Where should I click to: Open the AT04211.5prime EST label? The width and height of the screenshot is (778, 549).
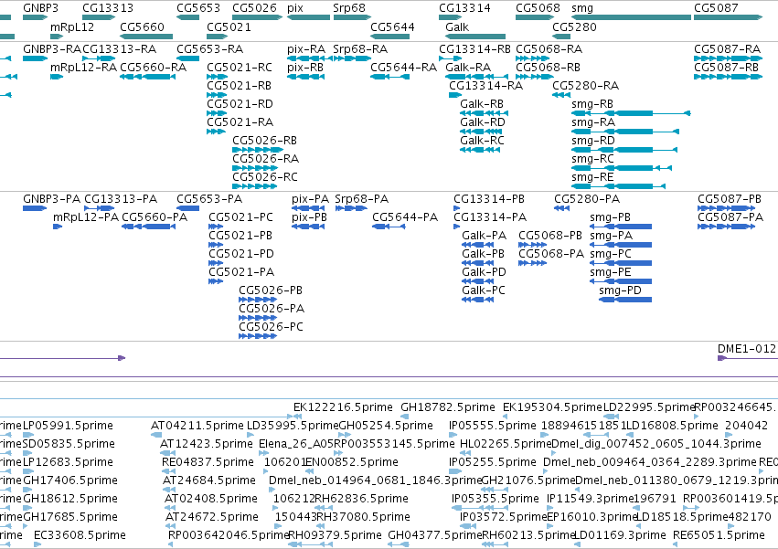(197, 426)
